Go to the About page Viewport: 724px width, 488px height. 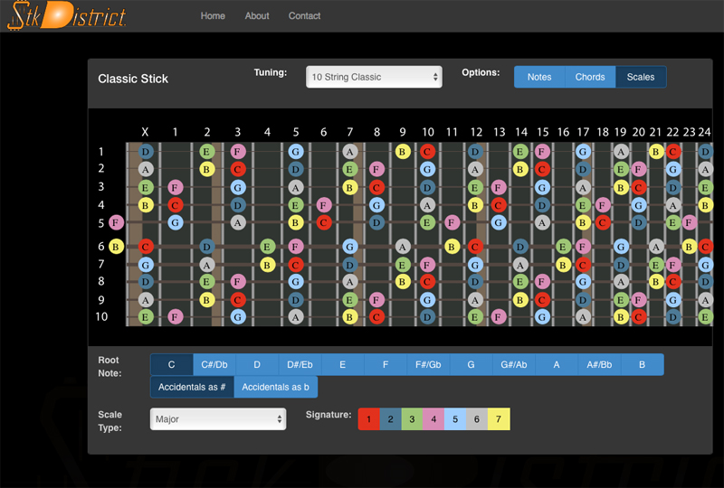[257, 16]
